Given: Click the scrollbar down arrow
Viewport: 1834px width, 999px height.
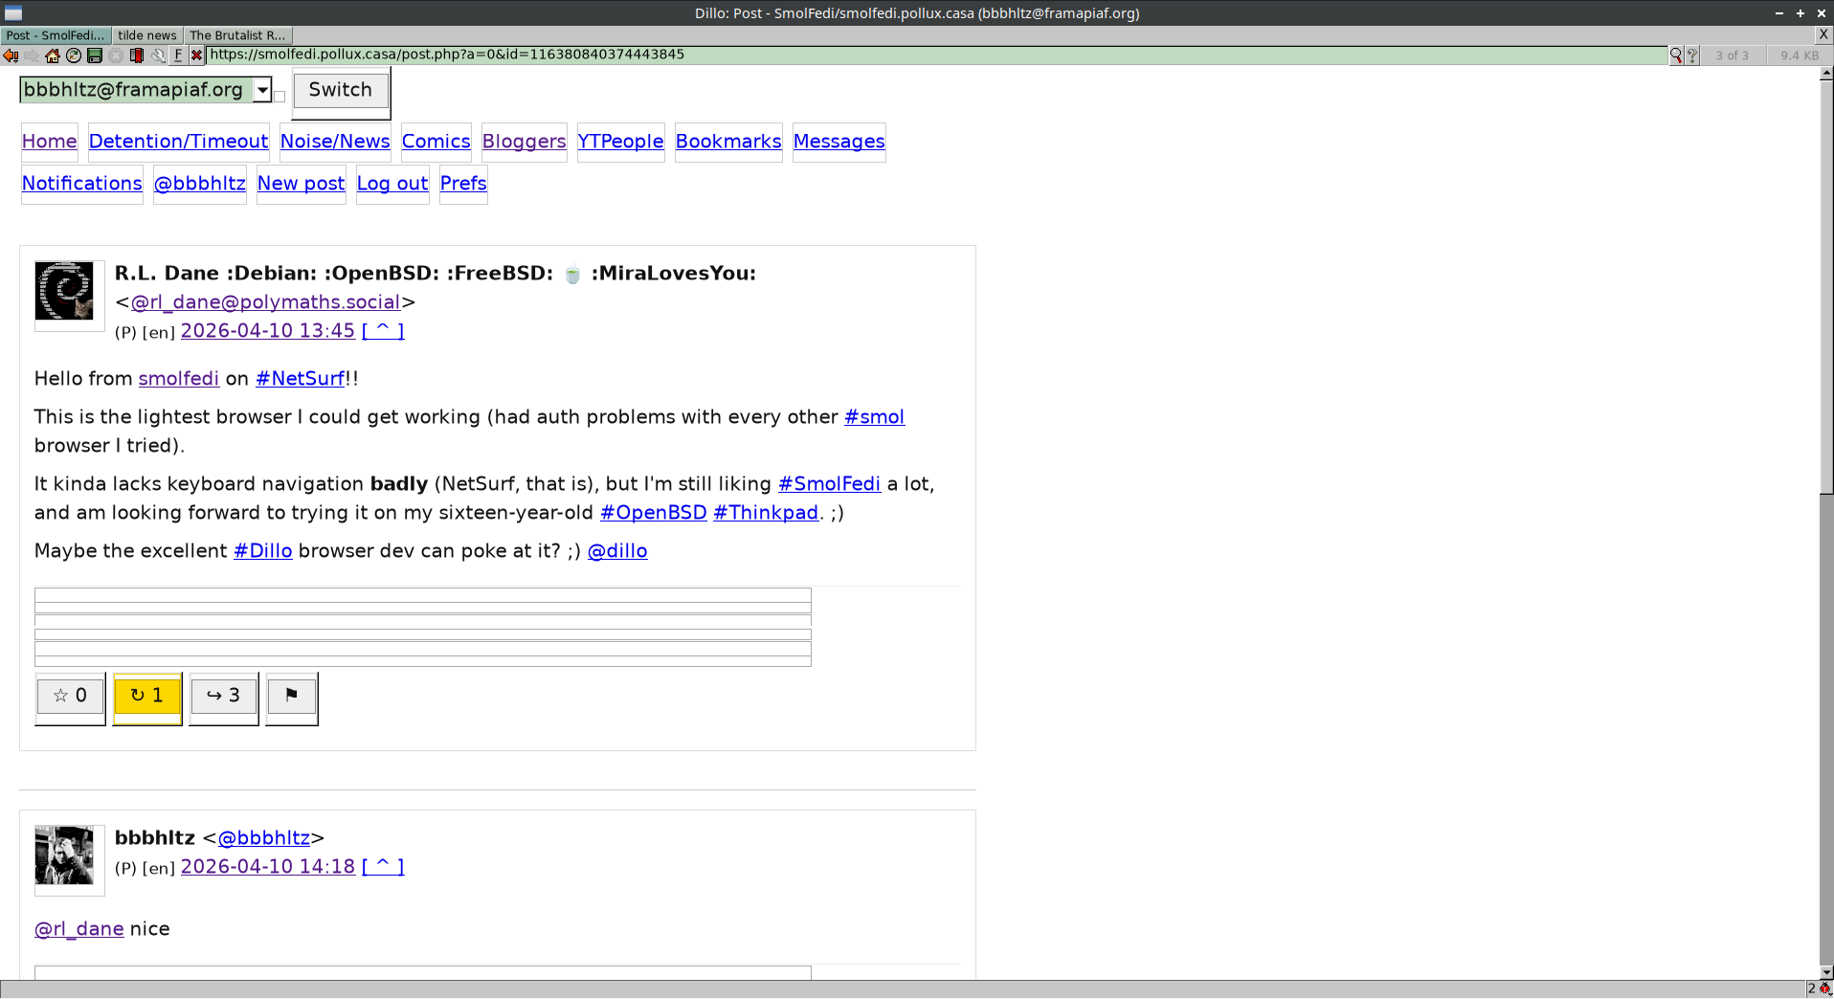Looking at the screenshot, I should pyautogui.click(x=1826, y=972).
